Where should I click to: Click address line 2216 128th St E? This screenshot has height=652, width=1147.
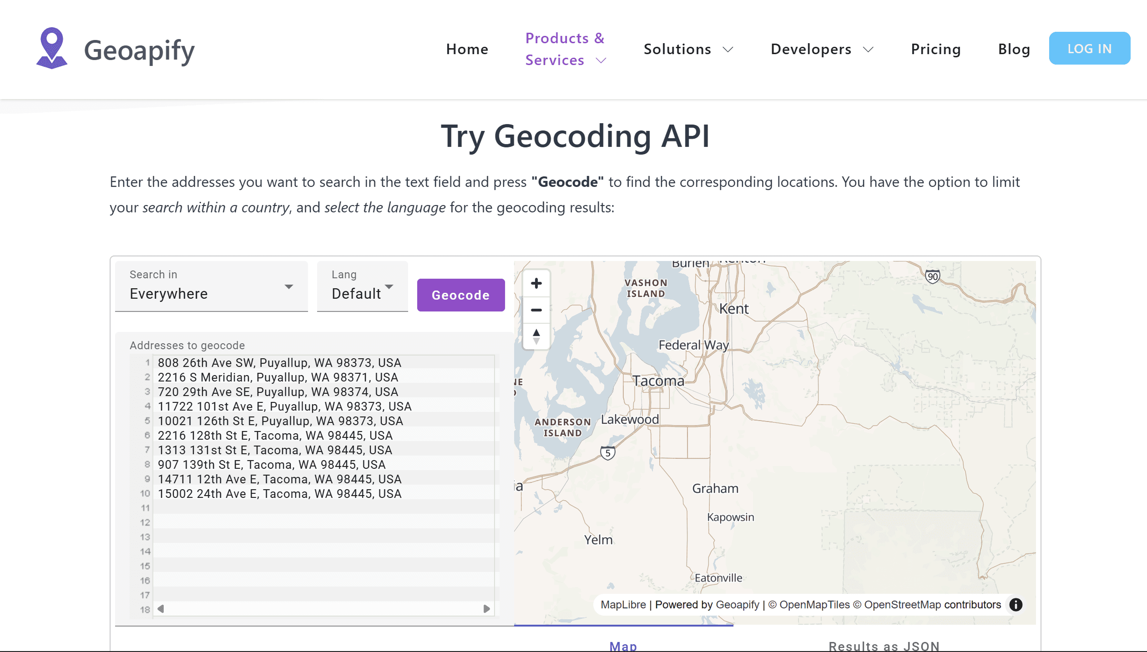(x=275, y=436)
